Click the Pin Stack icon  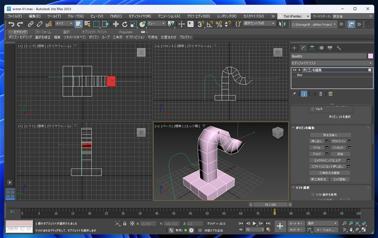[x=294, y=93]
